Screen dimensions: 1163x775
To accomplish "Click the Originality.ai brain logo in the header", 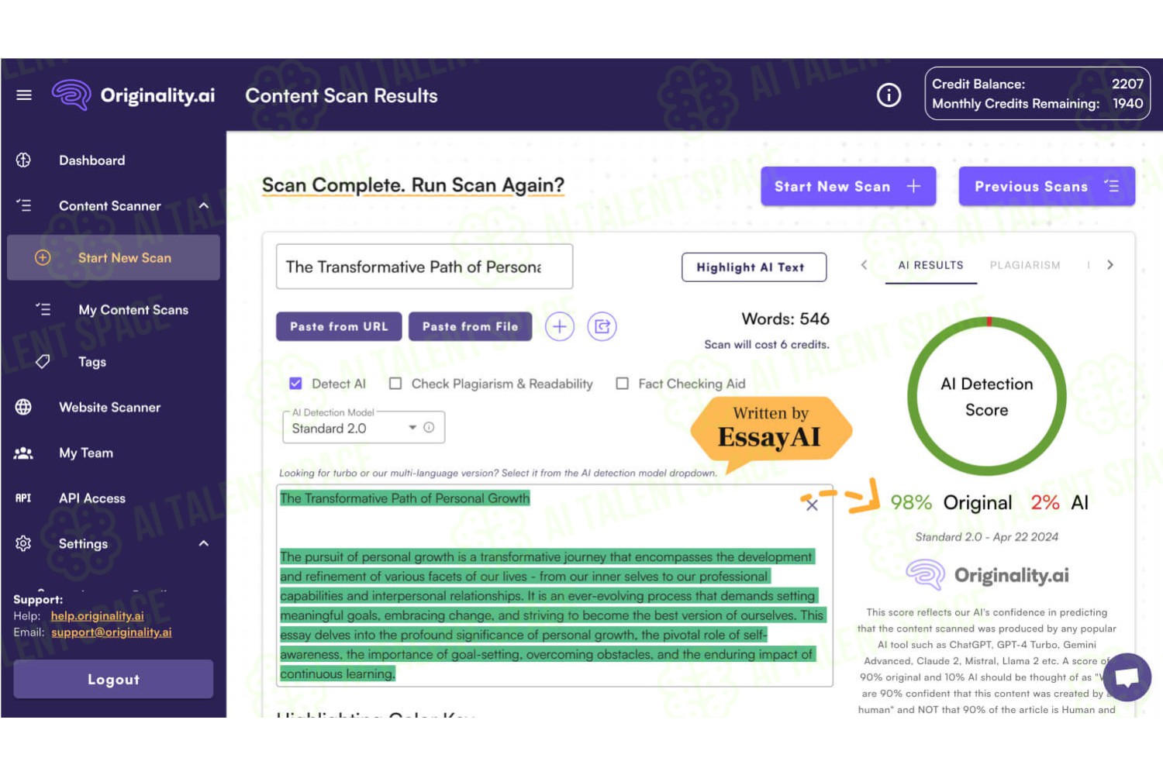I will [71, 95].
